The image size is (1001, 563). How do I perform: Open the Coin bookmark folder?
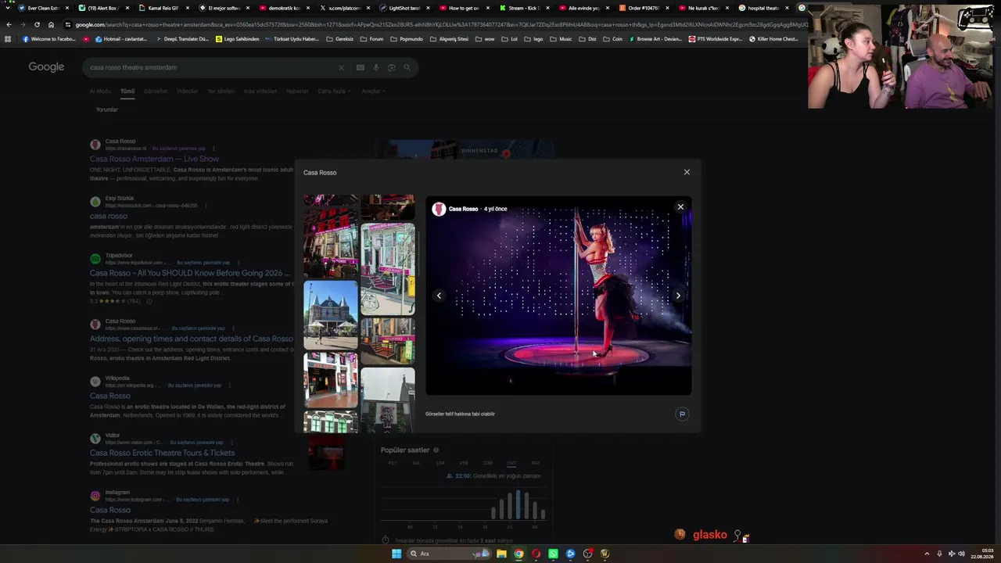click(x=613, y=39)
